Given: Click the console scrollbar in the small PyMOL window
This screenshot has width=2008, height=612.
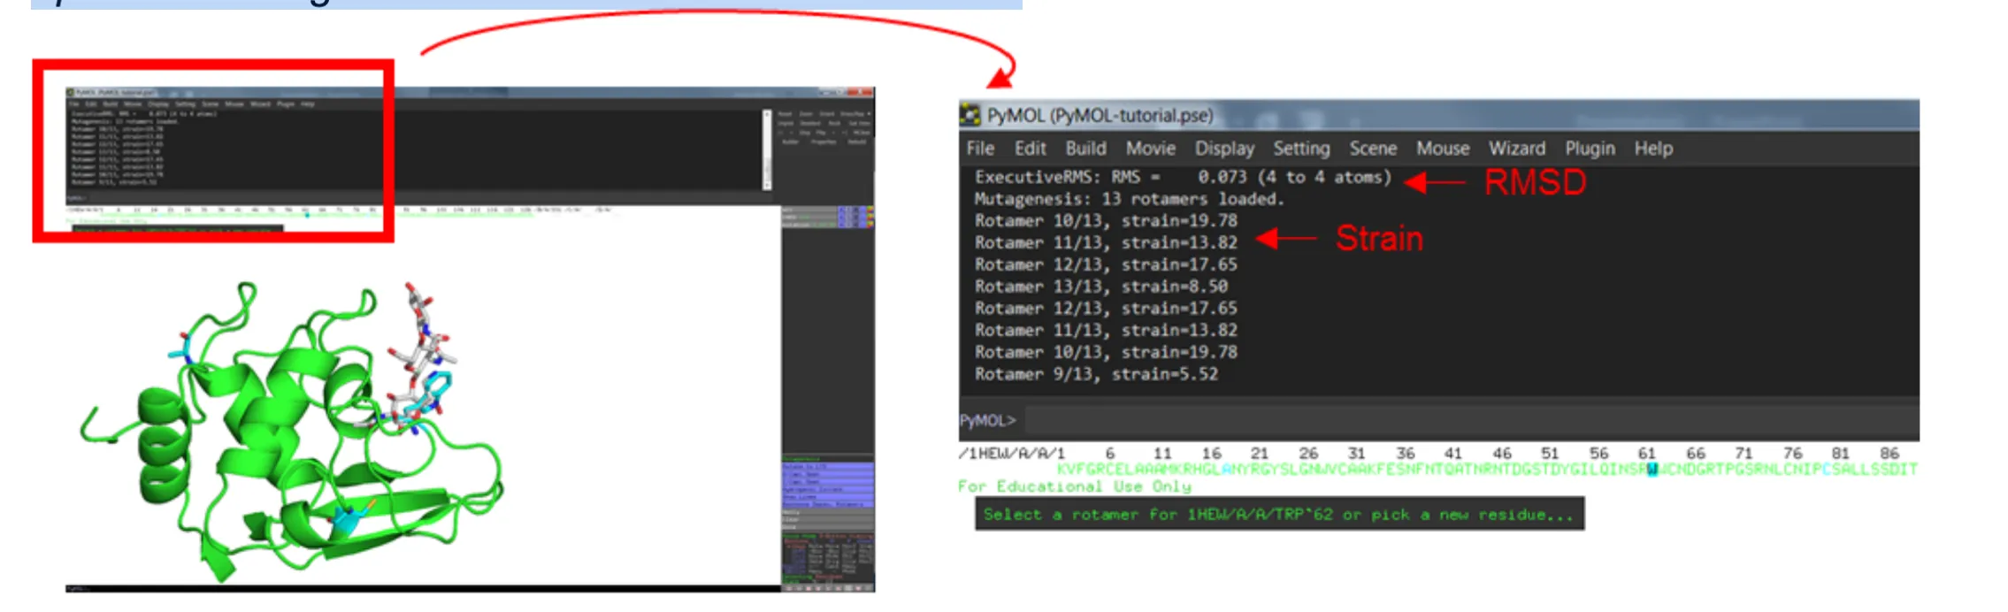Looking at the screenshot, I should click(767, 150).
